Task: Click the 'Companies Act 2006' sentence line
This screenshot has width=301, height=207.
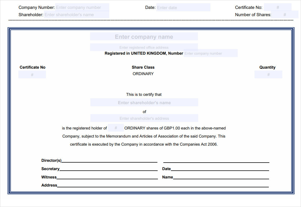Action: tap(144, 144)
